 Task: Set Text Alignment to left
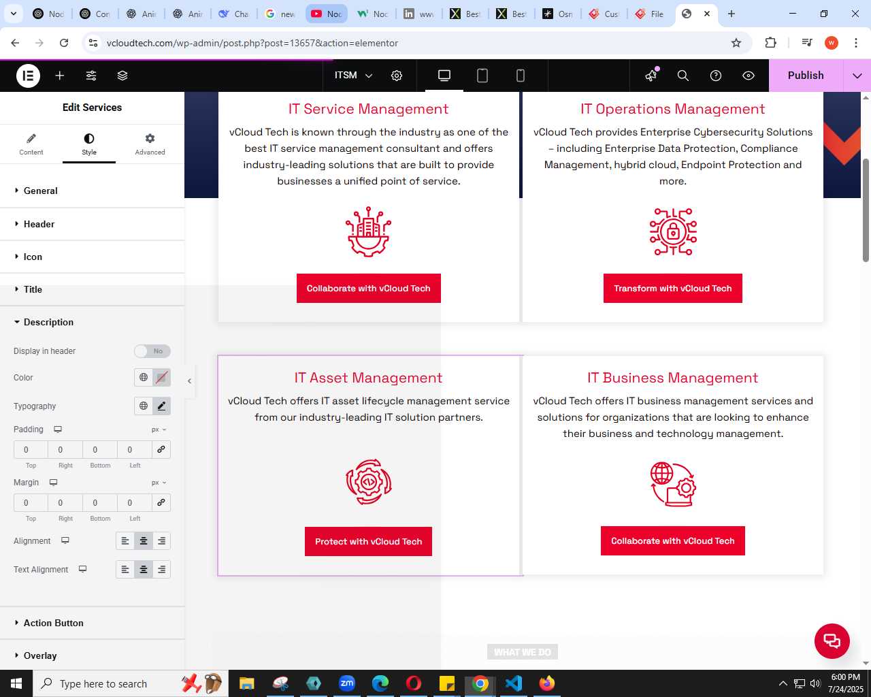pyautogui.click(x=125, y=570)
